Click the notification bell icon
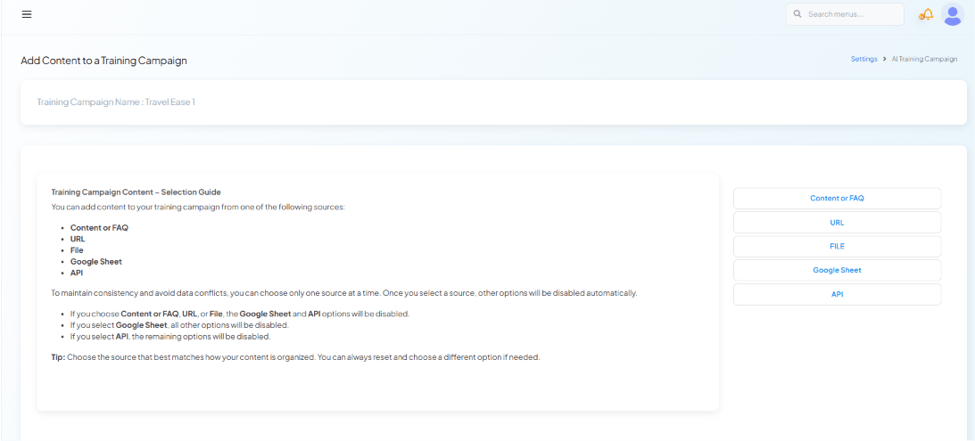Viewport: 975px width, 441px height. (x=926, y=14)
